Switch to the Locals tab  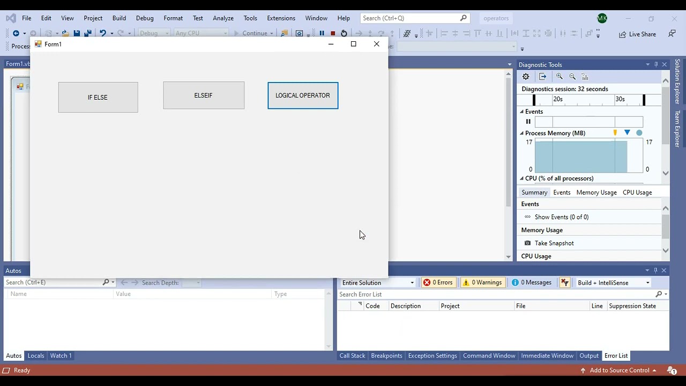pos(36,355)
